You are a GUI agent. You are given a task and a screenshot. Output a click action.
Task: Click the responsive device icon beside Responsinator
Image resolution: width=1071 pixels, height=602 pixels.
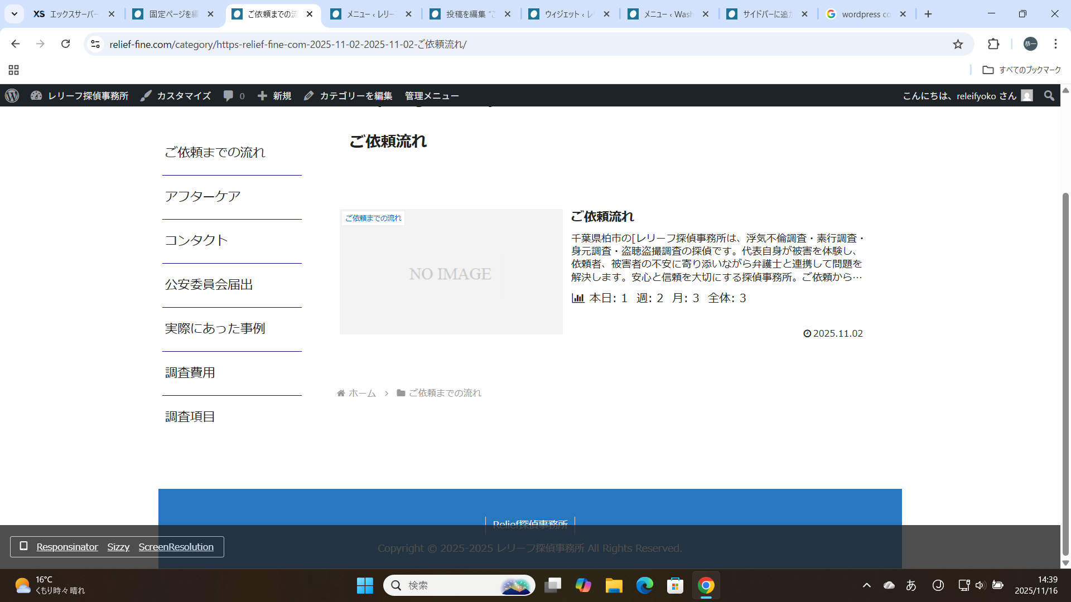(x=23, y=546)
